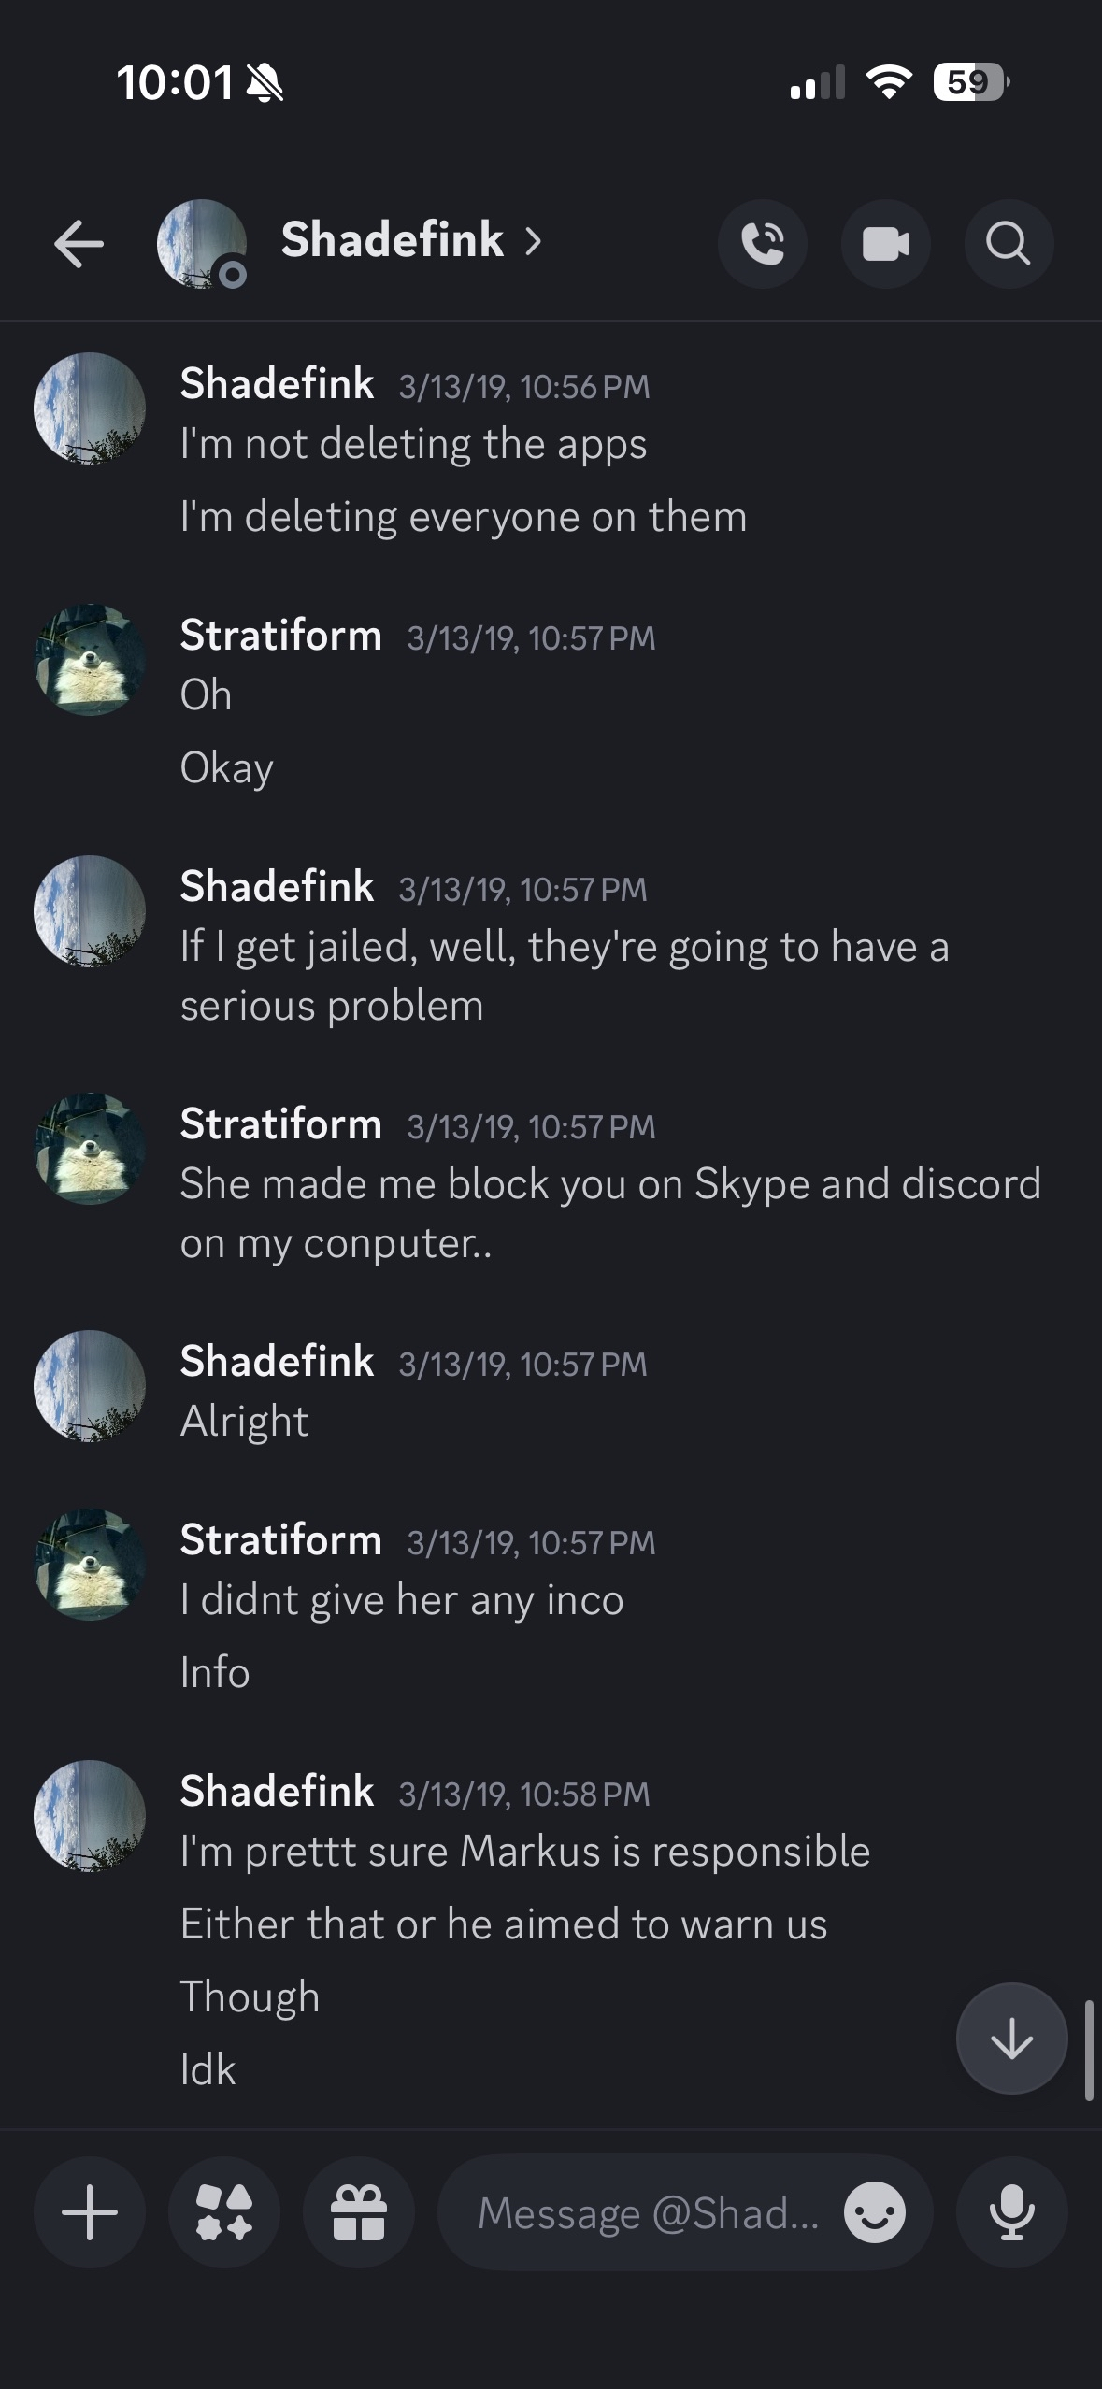Open the search in this conversation
The image size is (1102, 2389).
click(x=1008, y=243)
